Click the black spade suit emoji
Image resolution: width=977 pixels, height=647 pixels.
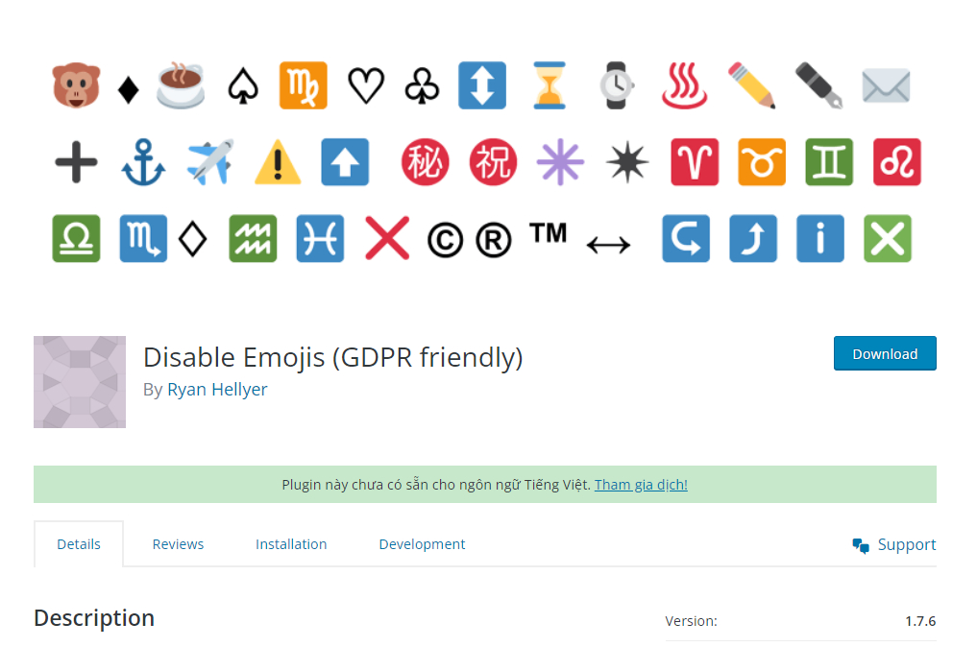click(243, 86)
